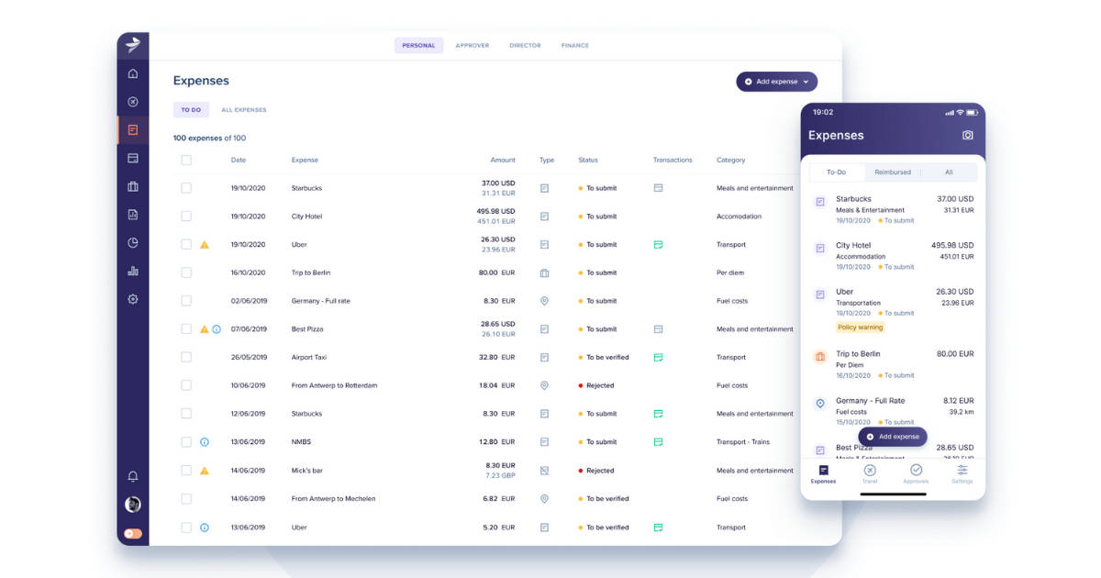Click the circled X icon in sidebar
The image size is (1101, 578).
tap(133, 102)
